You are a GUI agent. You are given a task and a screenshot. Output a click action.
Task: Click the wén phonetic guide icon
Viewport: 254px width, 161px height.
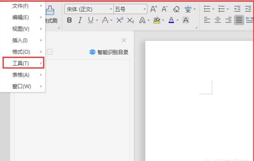(x=188, y=9)
